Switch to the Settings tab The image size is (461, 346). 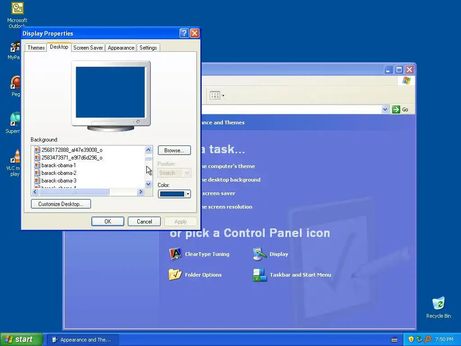(x=148, y=48)
